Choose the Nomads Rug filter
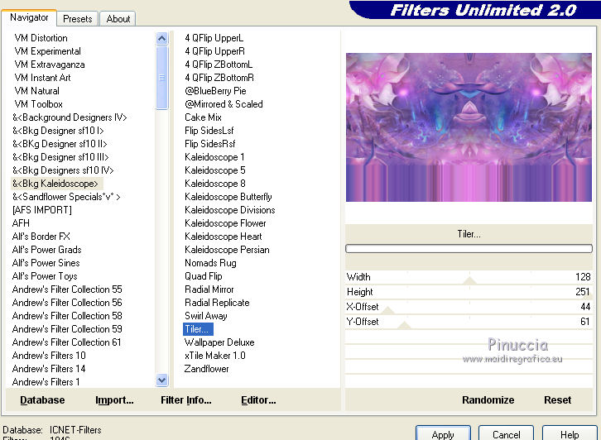 pyautogui.click(x=210, y=263)
